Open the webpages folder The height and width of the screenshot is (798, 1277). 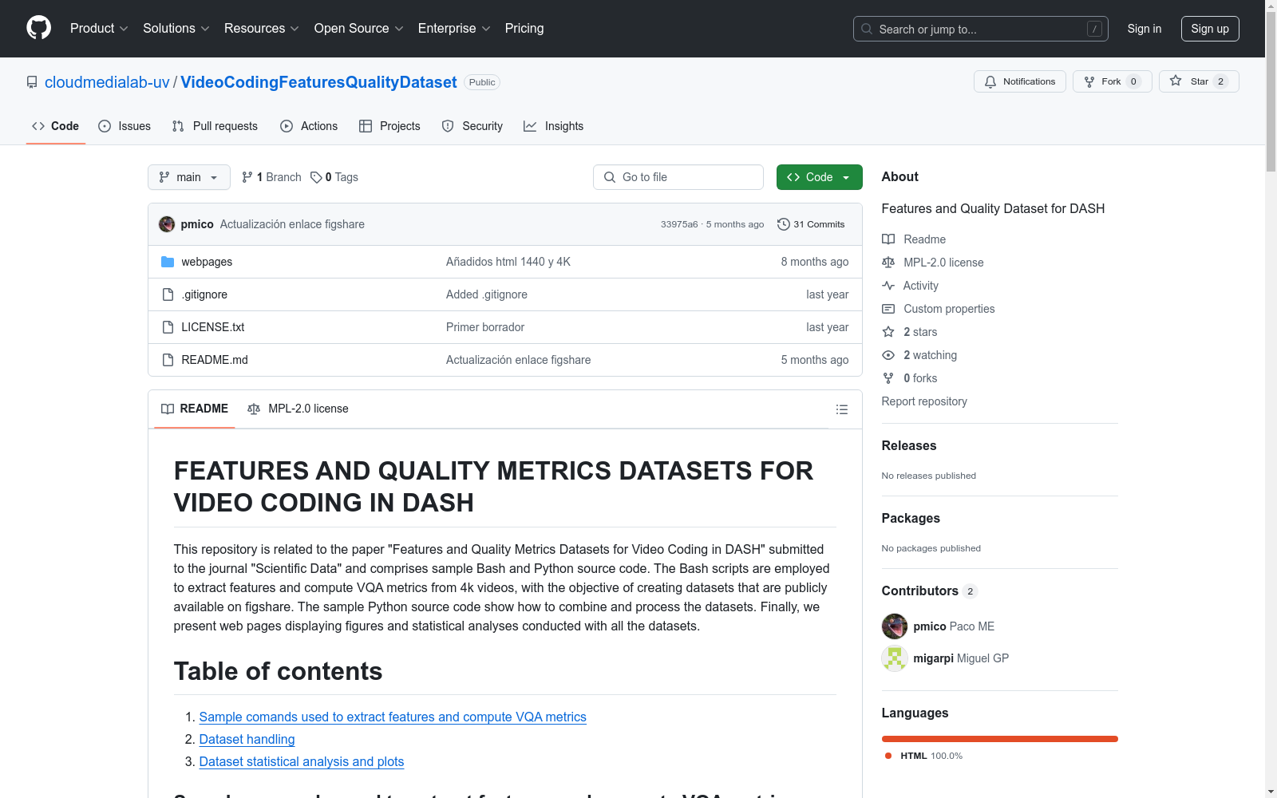tap(207, 262)
